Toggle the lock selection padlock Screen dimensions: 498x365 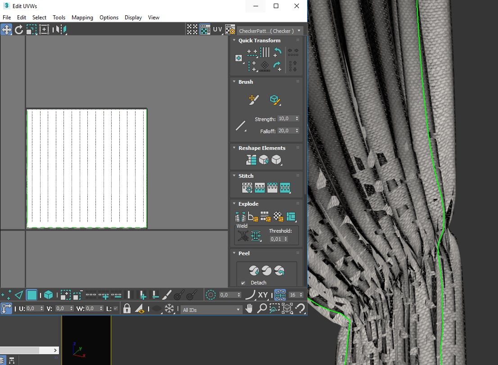(x=127, y=309)
